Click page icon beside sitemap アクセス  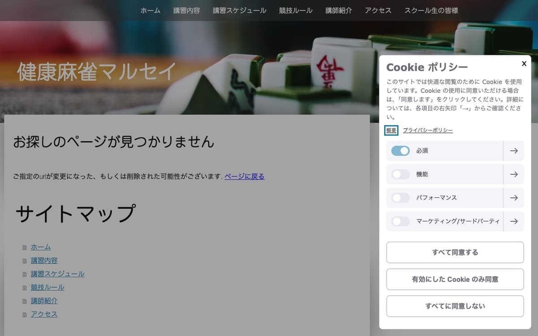coord(25,315)
